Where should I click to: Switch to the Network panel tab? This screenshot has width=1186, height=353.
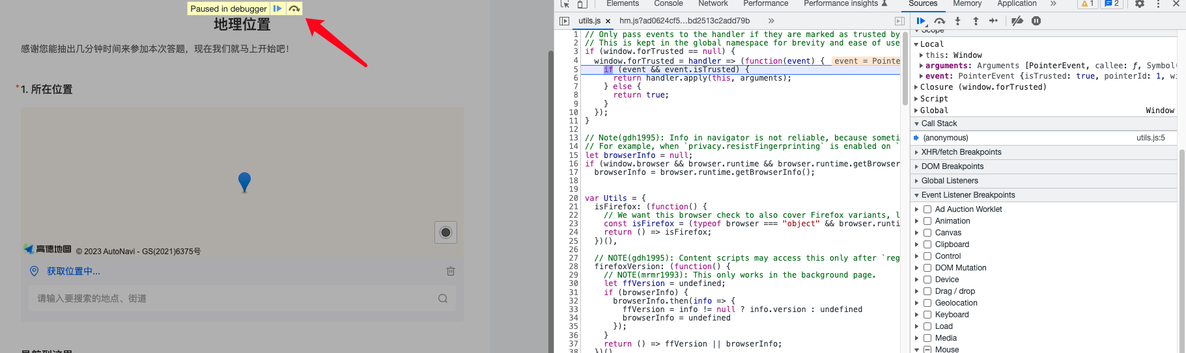[713, 4]
